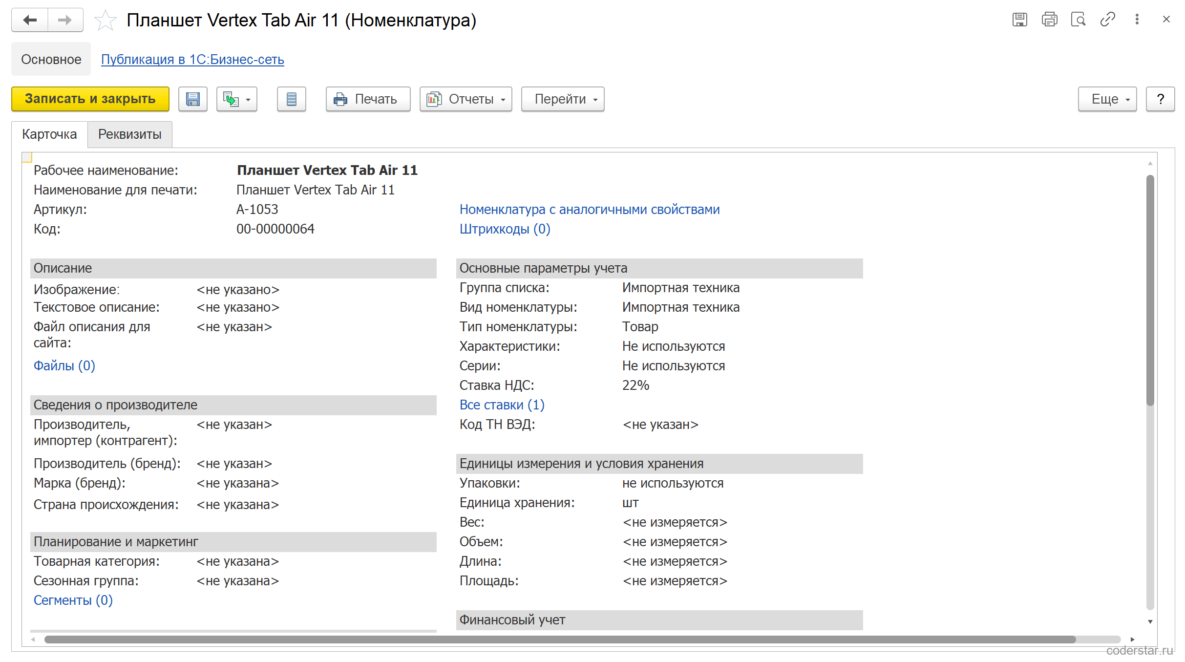Screen dimensions: 1185x662
Task: Add to favorites with the star icon
Action: 105,20
